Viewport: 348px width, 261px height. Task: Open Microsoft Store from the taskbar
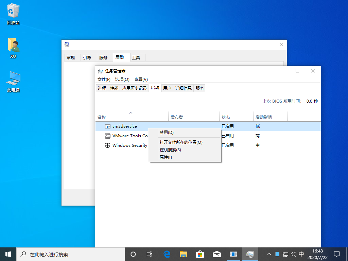[200, 254]
